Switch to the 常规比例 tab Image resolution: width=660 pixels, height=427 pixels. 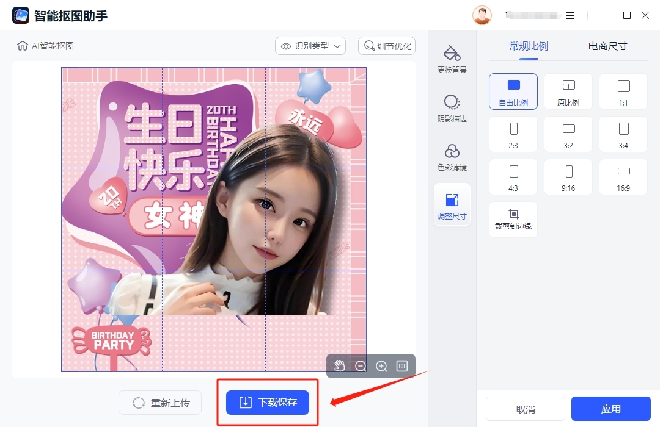tap(528, 46)
